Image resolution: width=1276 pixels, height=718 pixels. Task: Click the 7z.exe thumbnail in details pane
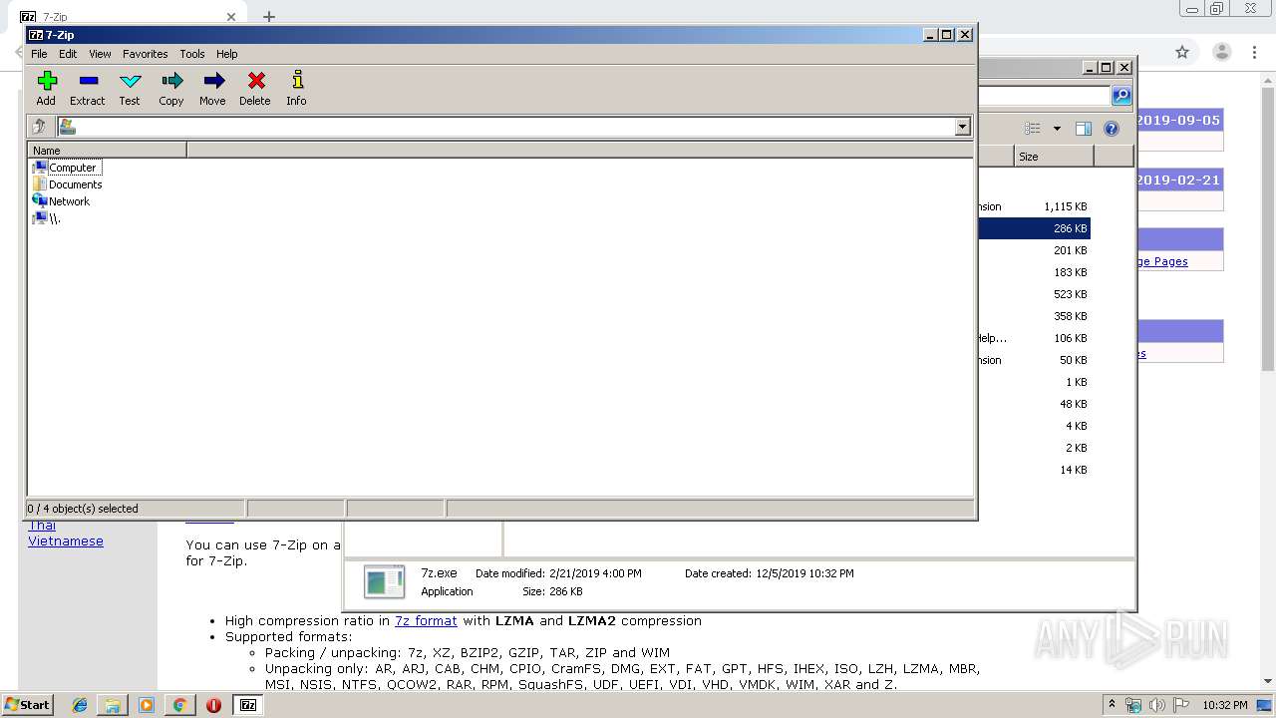384,581
